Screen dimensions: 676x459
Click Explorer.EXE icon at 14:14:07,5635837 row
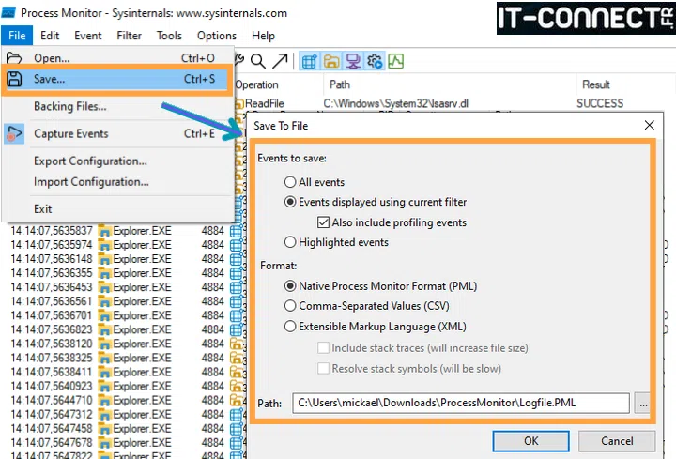(104, 231)
